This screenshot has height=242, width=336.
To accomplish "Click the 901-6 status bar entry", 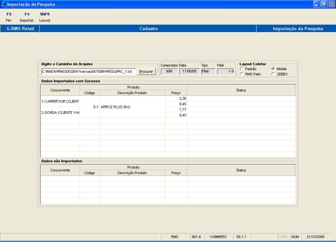I will click(x=196, y=237).
